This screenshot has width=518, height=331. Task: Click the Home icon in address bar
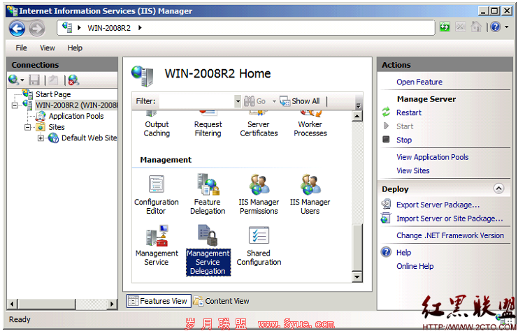(476, 27)
